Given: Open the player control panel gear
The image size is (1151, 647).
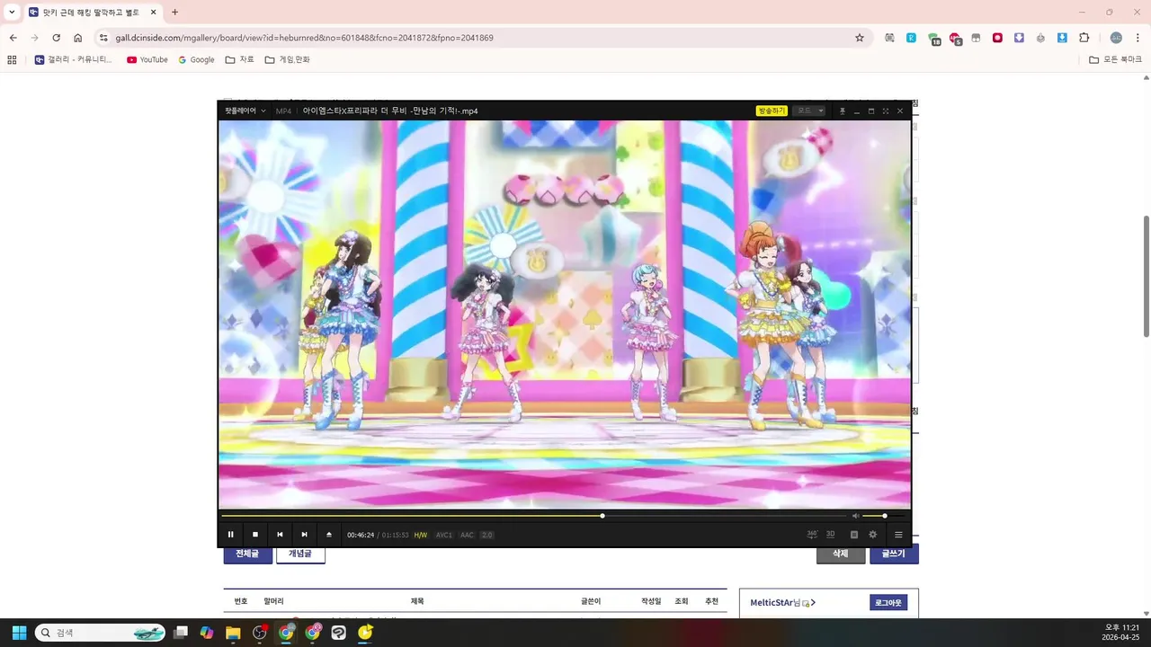Looking at the screenshot, I should (x=872, y=535).
